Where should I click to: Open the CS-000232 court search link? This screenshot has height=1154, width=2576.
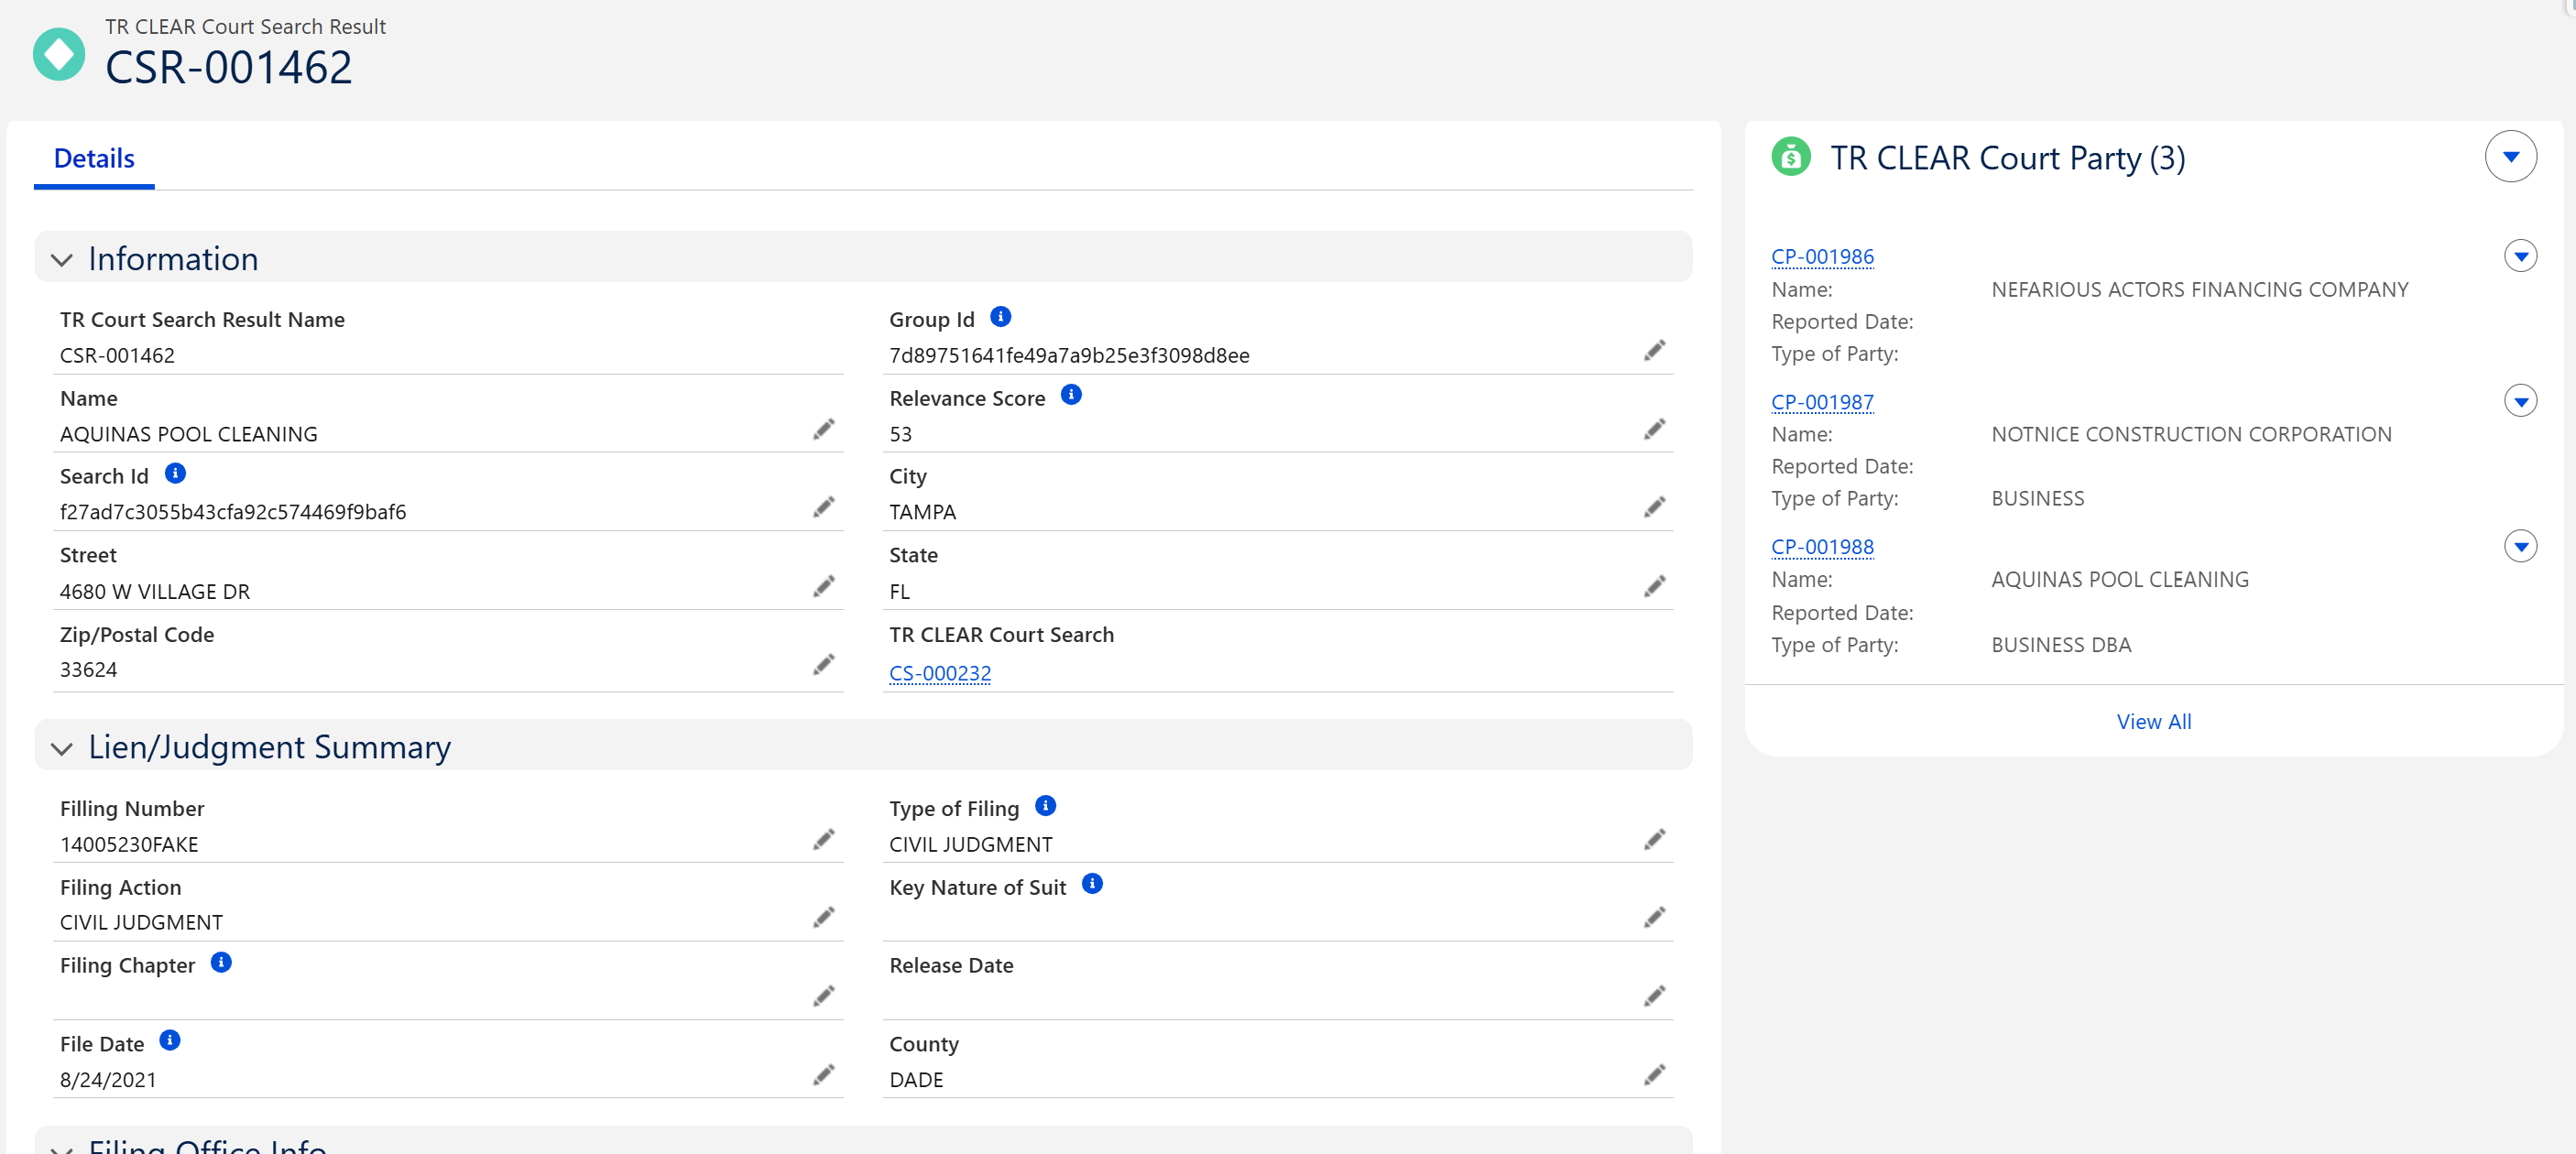click(x=940, y=673)
